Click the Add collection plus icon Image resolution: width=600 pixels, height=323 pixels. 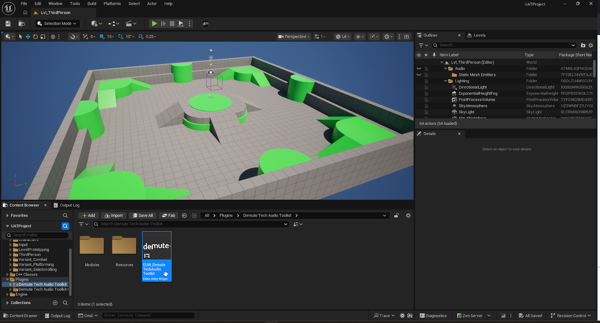[x=55, y=303]
